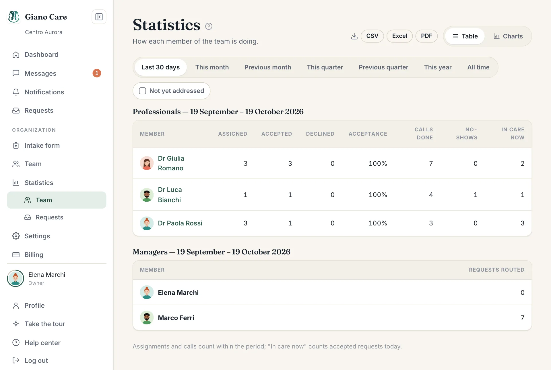
Task: Switch to Table view
Action: (465, 36)
